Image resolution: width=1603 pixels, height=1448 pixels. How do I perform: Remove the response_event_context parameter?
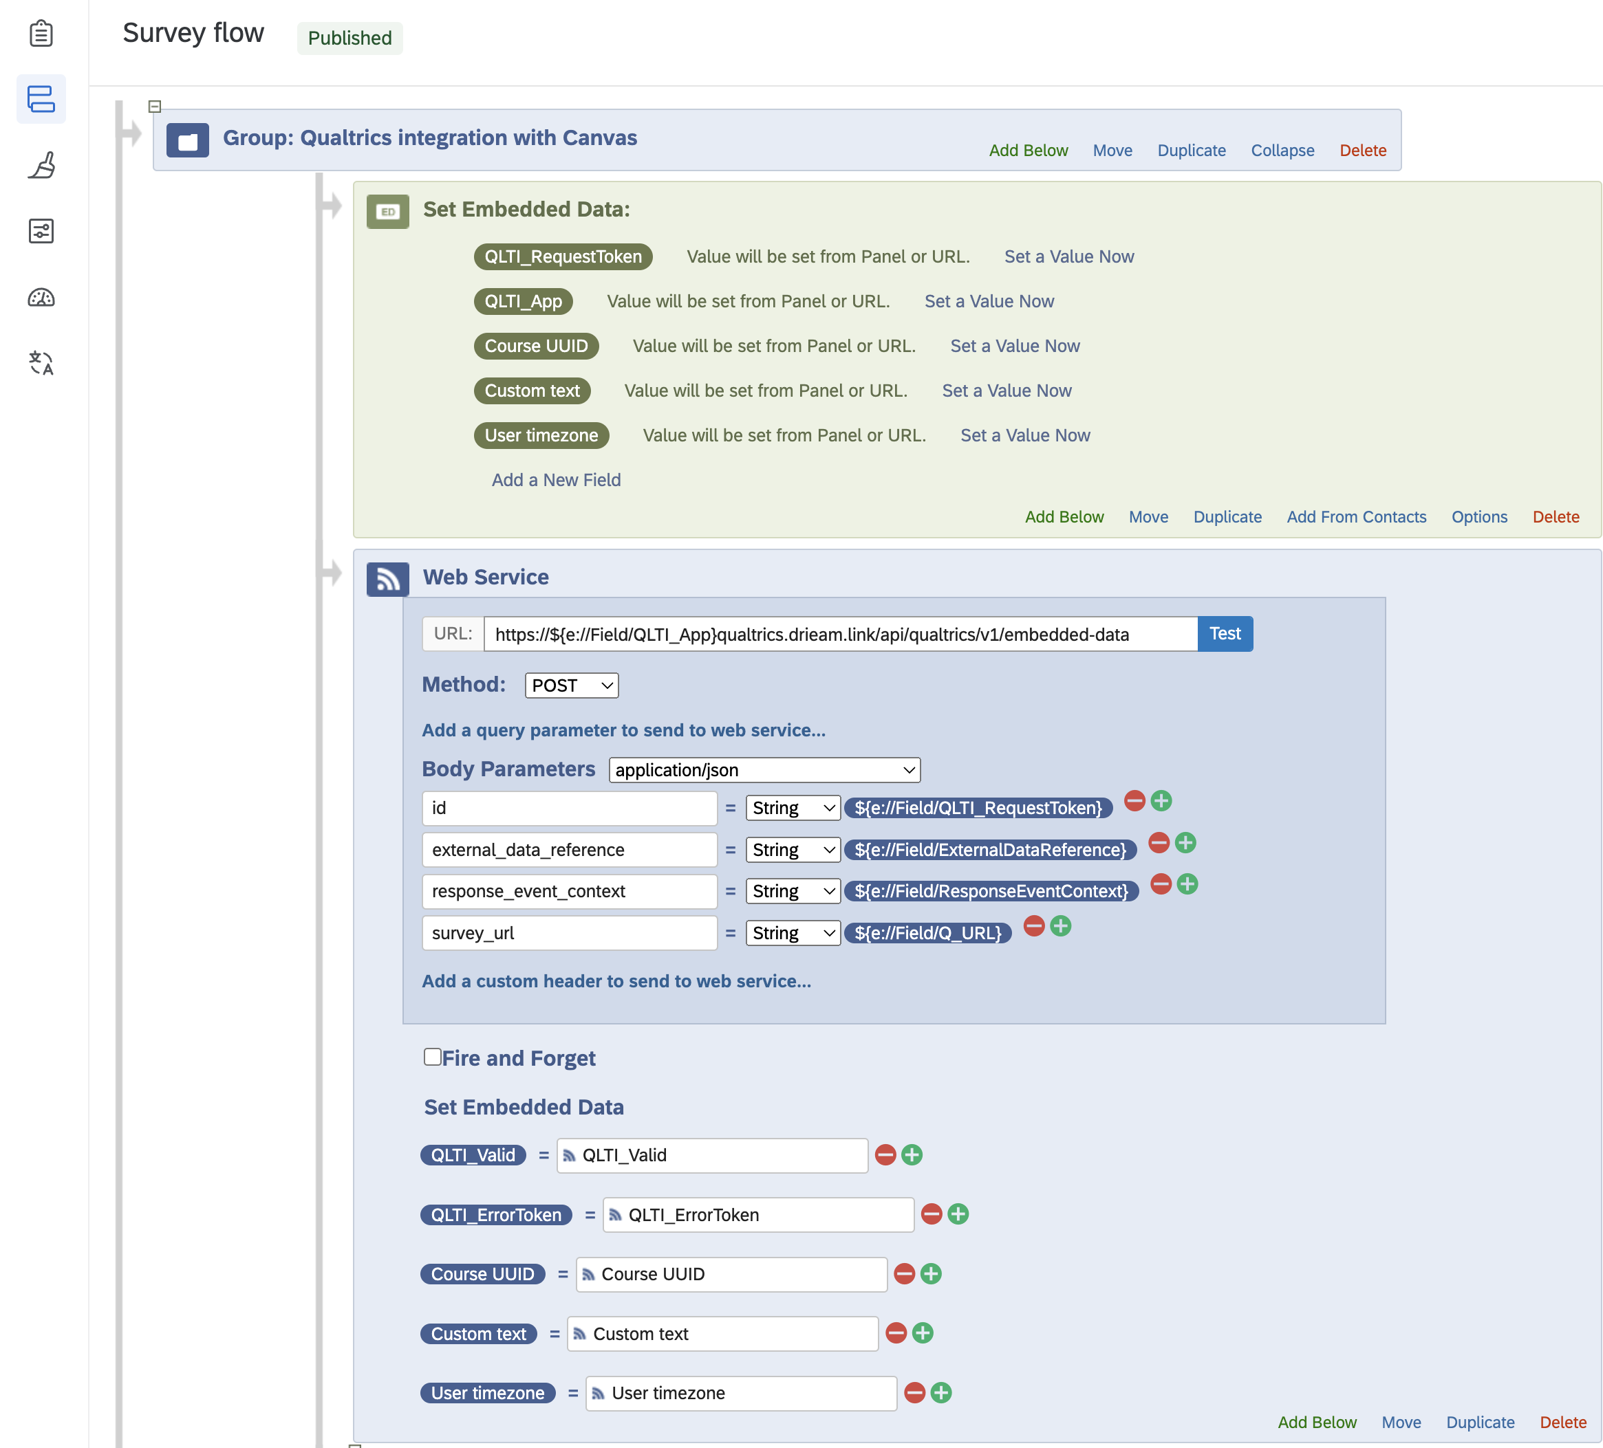[1161, 884]
